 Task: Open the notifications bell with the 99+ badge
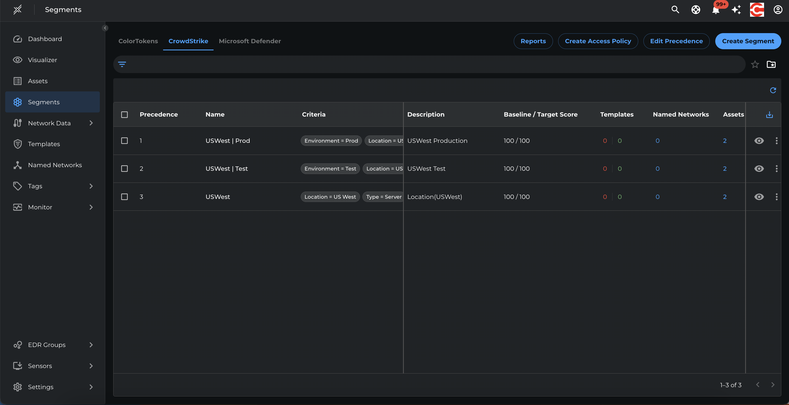pos(716,10)
